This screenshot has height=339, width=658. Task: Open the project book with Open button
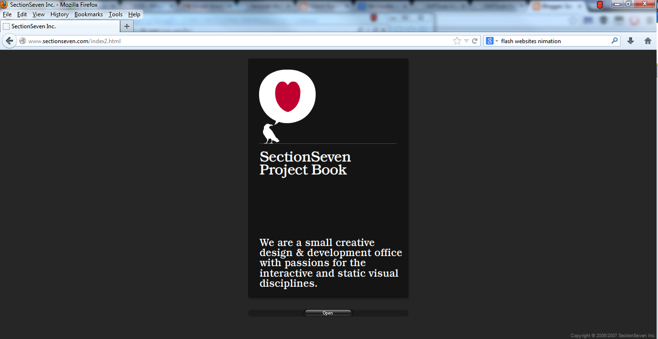[x=328, y=313]
